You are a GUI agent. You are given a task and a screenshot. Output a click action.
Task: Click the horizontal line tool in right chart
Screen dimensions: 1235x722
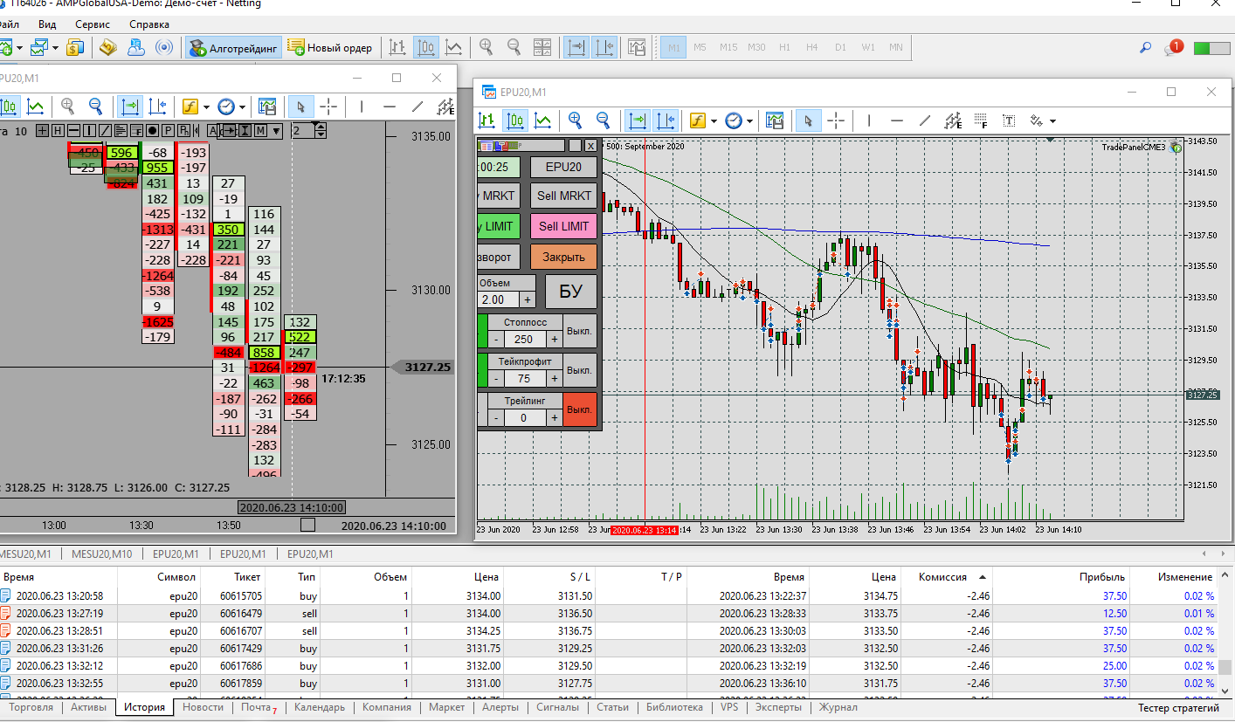897,120
